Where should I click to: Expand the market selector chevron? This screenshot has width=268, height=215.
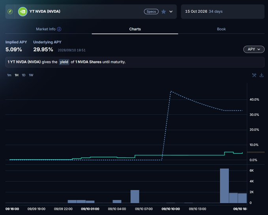coord(171,11)
